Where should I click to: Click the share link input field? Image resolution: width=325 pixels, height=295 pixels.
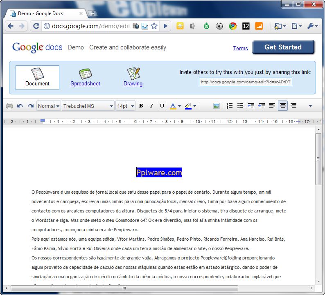[246, 82]
